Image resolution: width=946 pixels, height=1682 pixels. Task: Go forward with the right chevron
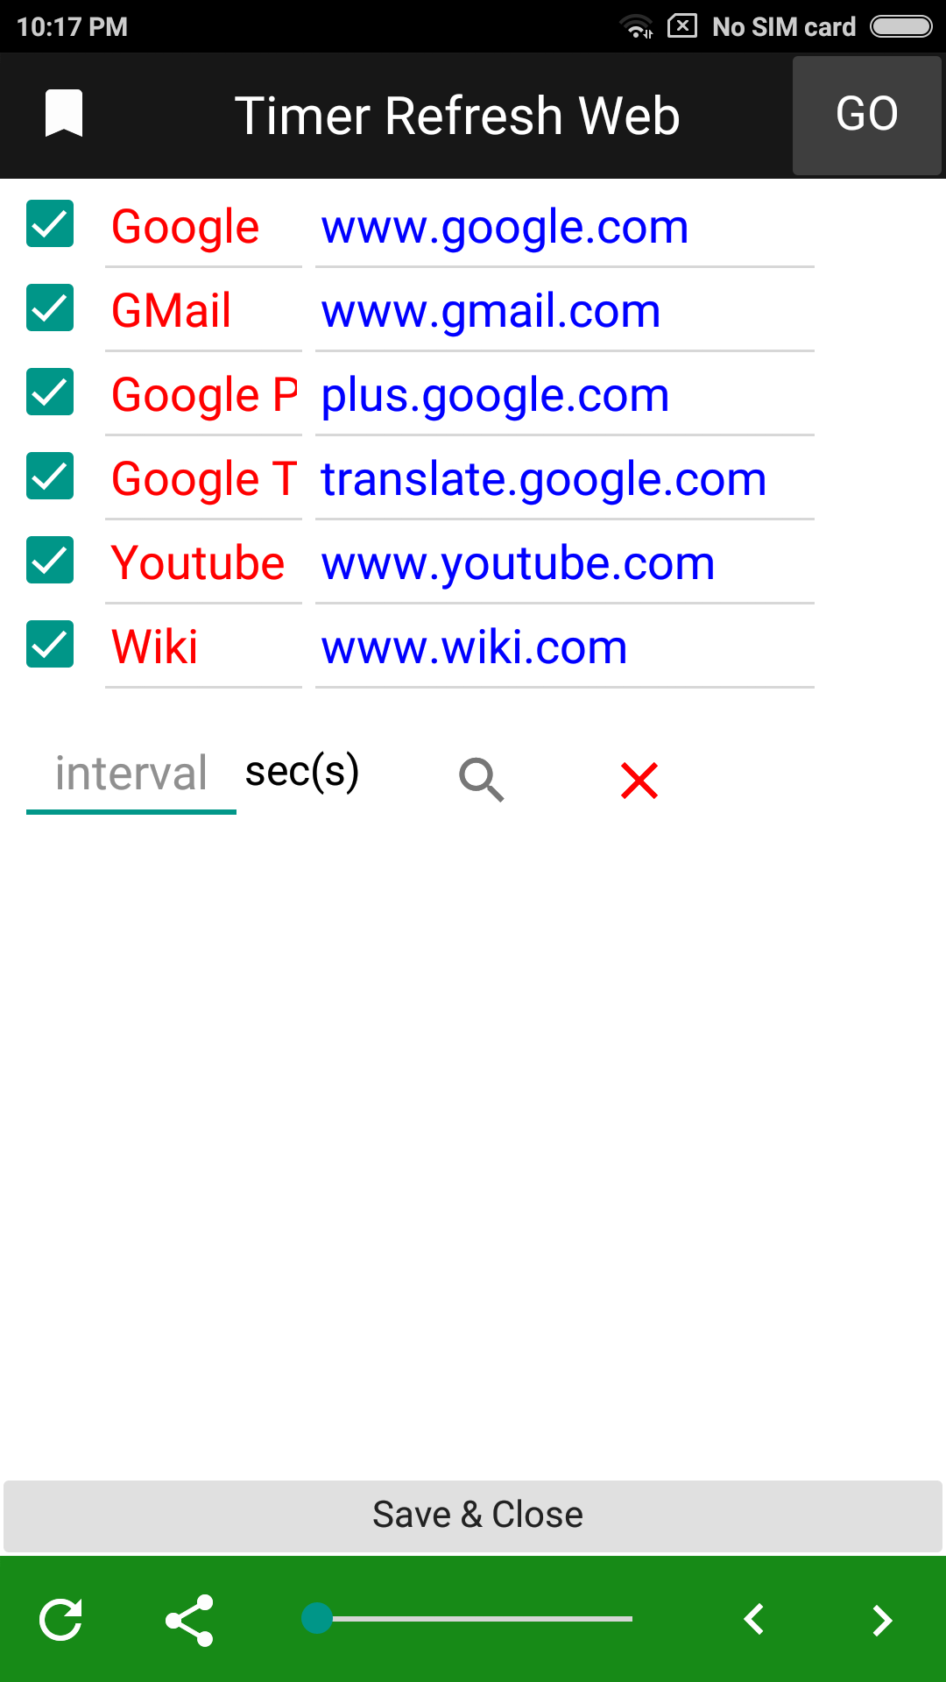(882, 1620)
